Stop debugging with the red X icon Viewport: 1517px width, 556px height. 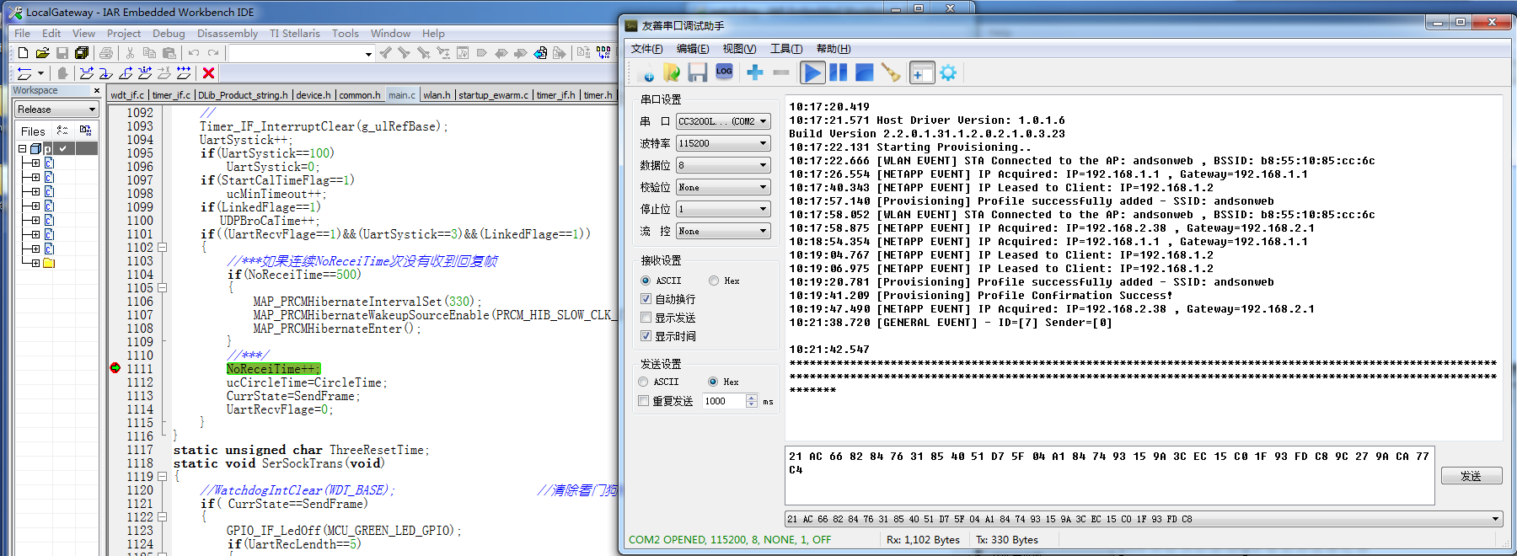pos(209,73)
